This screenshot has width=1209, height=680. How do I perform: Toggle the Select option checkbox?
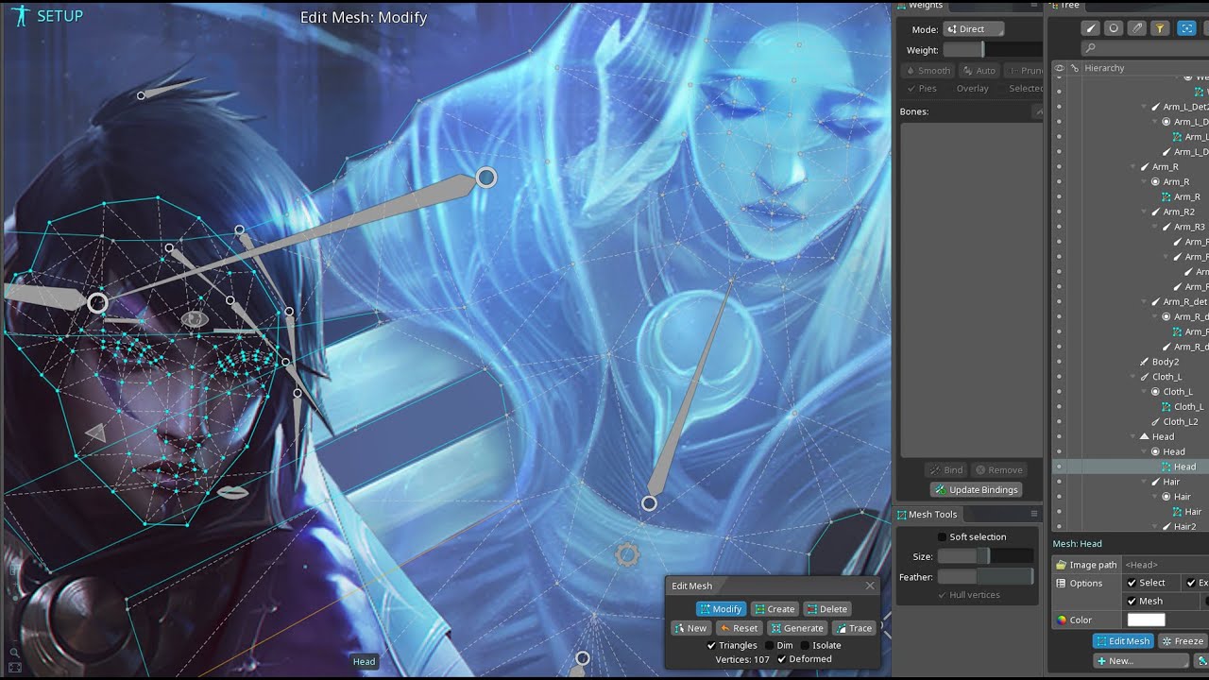point(1132,583)
